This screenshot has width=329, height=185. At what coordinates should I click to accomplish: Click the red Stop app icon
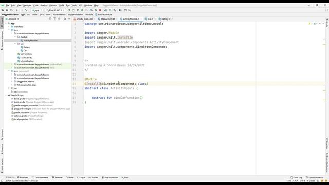tap(100, 10)
